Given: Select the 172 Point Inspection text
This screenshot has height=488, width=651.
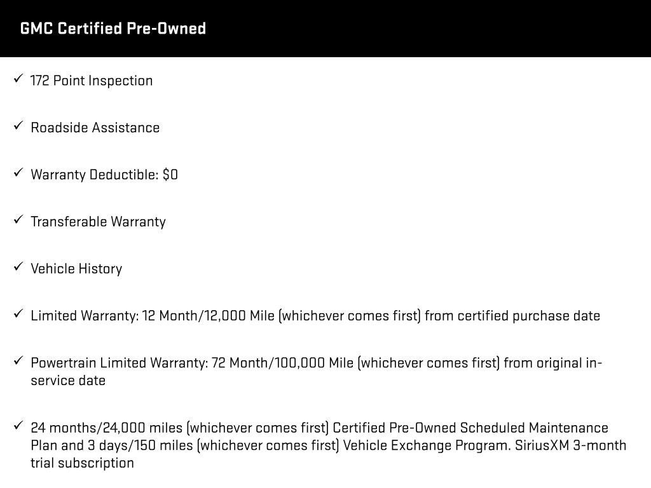Looking at the screenshot, I should pyautogui.click(x=92, y=81).
